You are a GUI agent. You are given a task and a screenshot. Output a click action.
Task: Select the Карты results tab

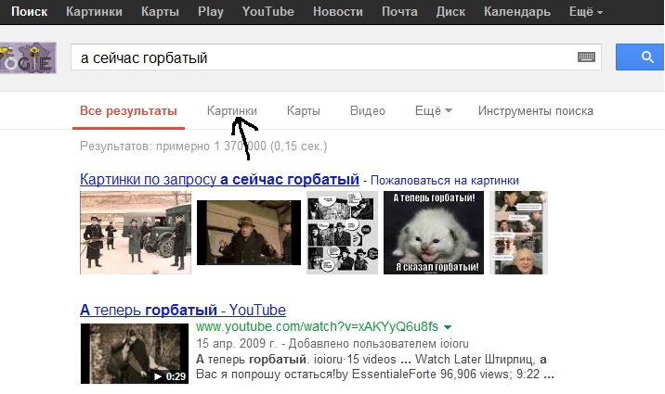[304, 111]
